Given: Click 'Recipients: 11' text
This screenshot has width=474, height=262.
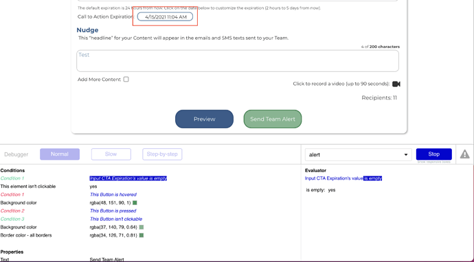Looking at the screenshot, I should pyautogui.click(x=379, y=98).
